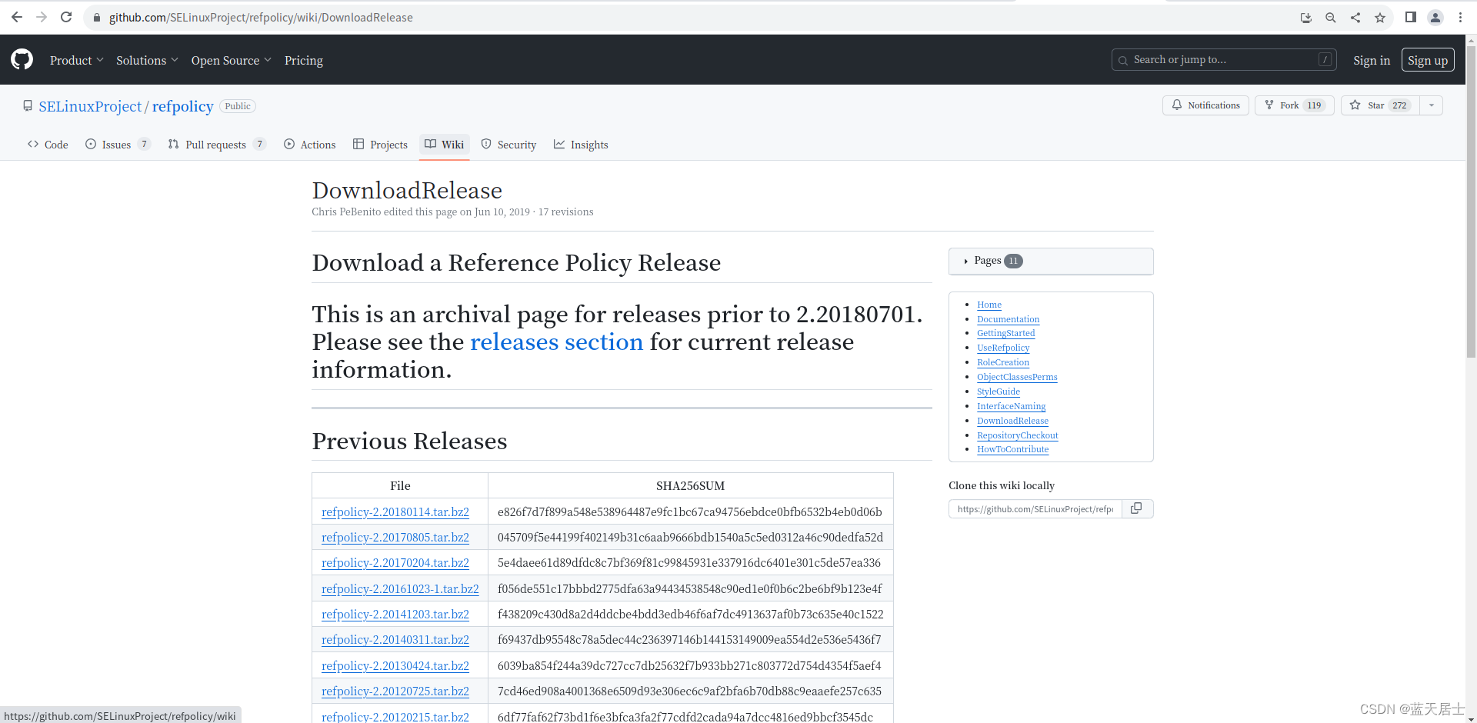
Task: Open the Insights graph icon
Action: pos(559,144)
